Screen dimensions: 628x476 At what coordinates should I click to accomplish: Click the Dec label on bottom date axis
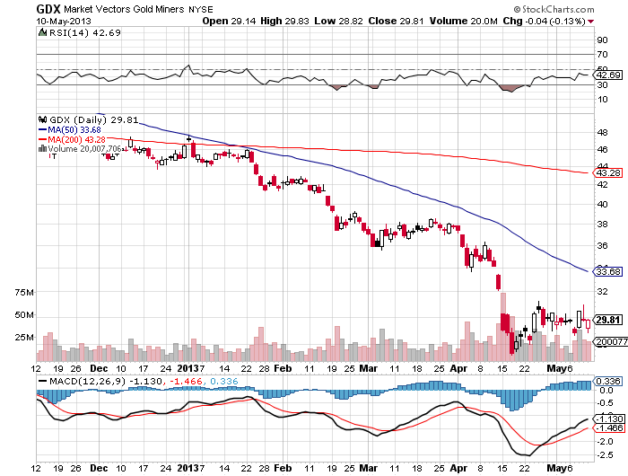[x=99, y=468]
